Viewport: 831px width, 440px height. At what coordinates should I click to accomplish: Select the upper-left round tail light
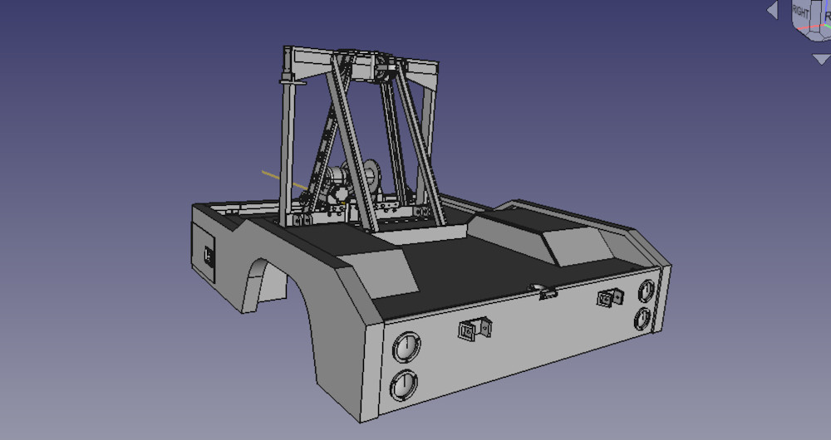(407, 347)
